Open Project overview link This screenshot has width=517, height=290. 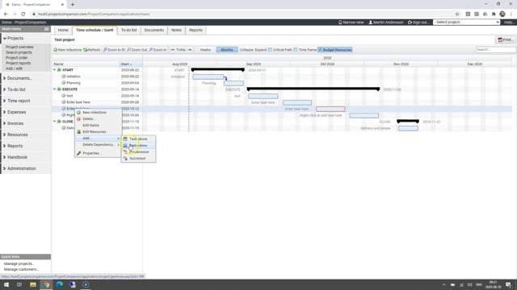click(x=19, y=47)
